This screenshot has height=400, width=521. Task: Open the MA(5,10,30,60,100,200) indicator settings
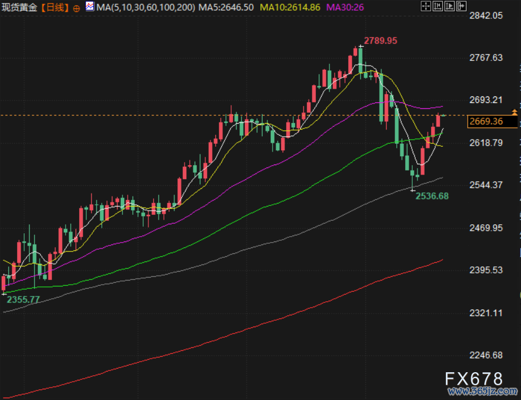pos(145,7)
